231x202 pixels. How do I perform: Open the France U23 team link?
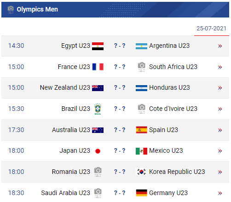(x=74, y=67)
